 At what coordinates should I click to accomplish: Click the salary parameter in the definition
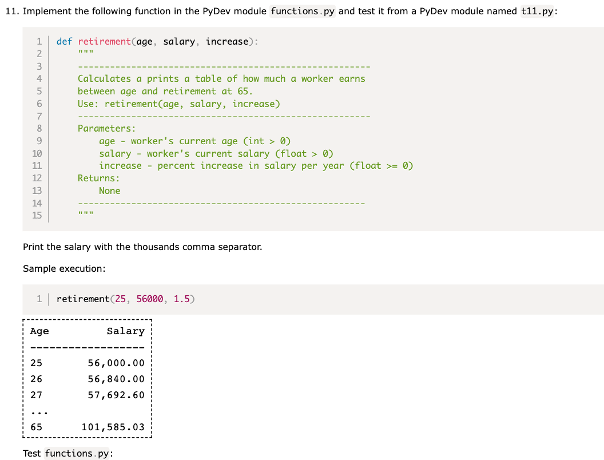point(180,41)
